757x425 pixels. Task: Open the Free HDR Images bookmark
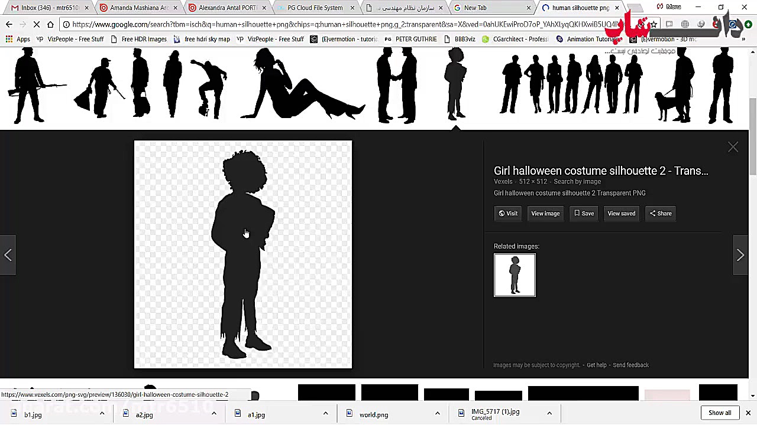coord(138,39)
